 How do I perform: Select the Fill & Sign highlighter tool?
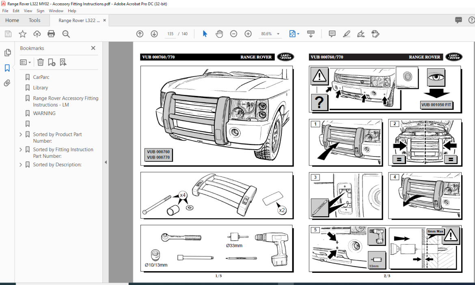tap(346, 34)
